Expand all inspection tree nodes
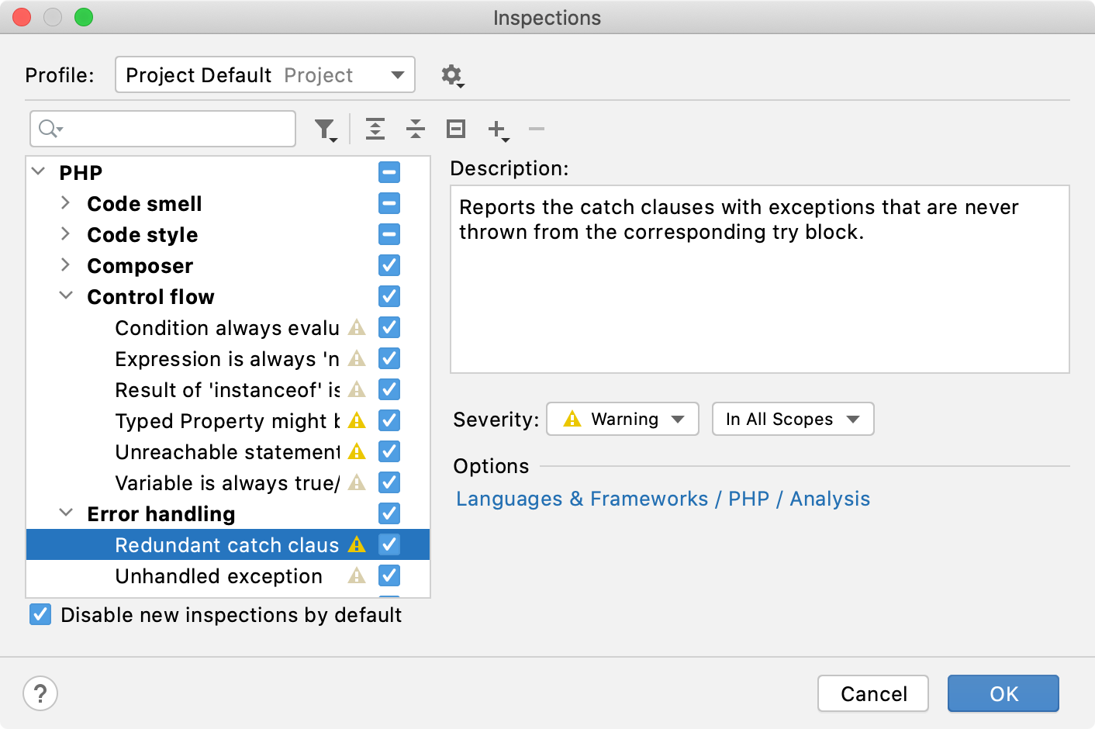Image resolution: width=1095 pixels, height=729 pixels. point(375,129)
